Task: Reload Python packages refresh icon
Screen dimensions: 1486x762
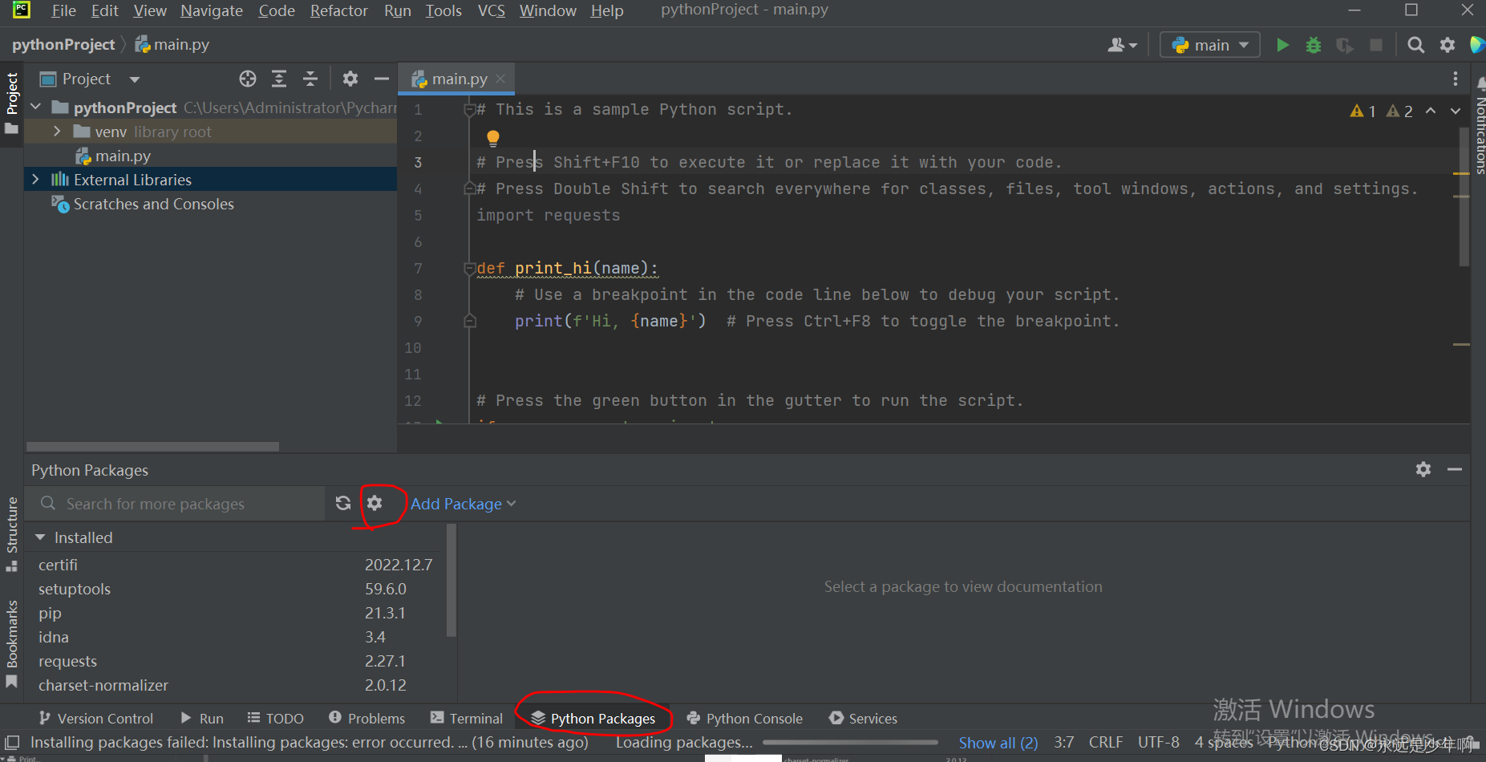Action: [x=343, y=503]
